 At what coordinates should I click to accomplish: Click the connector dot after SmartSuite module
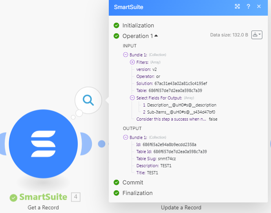click(102, 144)
